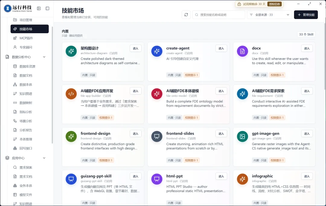Open 指标分析 sidebar item

(30, 112)
